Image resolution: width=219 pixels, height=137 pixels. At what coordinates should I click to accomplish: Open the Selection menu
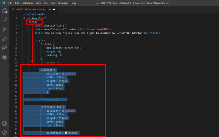pyautogui.click(x=28, y=3)
